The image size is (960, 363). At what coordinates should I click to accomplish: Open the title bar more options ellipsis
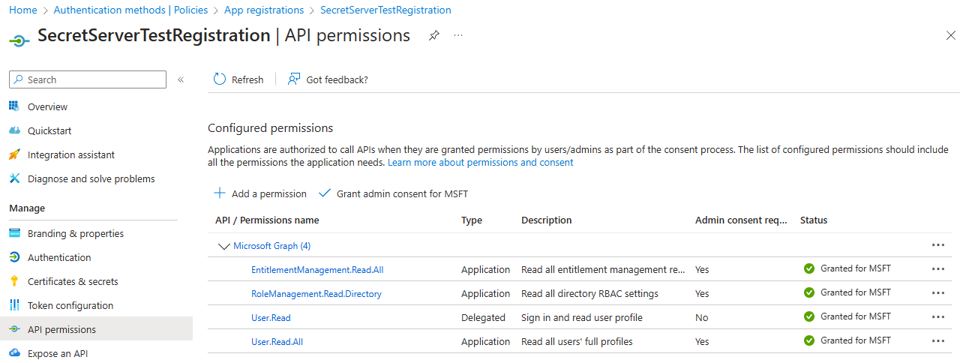point(458,35)
